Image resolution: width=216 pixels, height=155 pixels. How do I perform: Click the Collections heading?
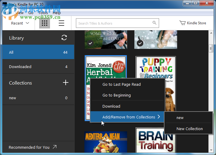[20, 83]
